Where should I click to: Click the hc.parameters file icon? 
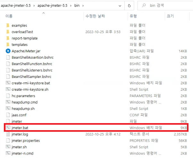click(8, 96)
